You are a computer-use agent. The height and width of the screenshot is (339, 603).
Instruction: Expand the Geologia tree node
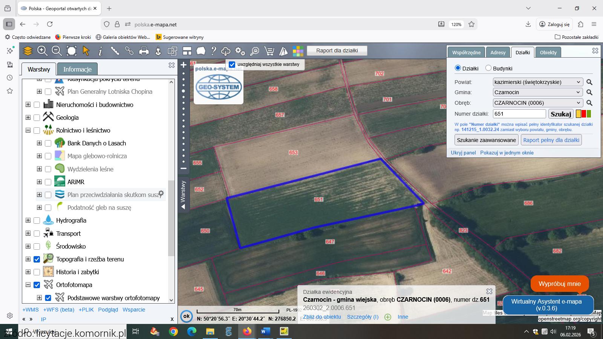28,118
